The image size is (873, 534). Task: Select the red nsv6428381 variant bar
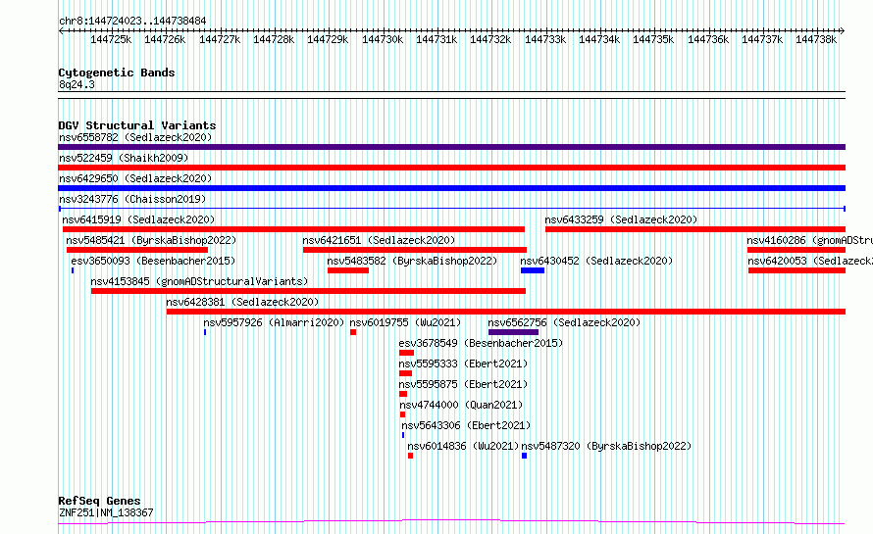506,312
